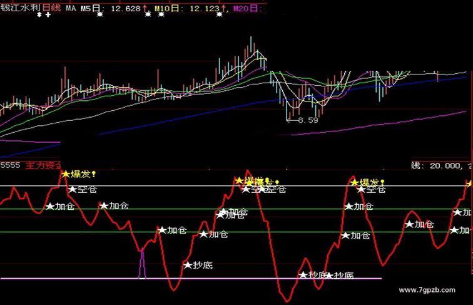
Task: Click the M5日 value 12.628
Action: pyautogui.click(x=126, y=9)
